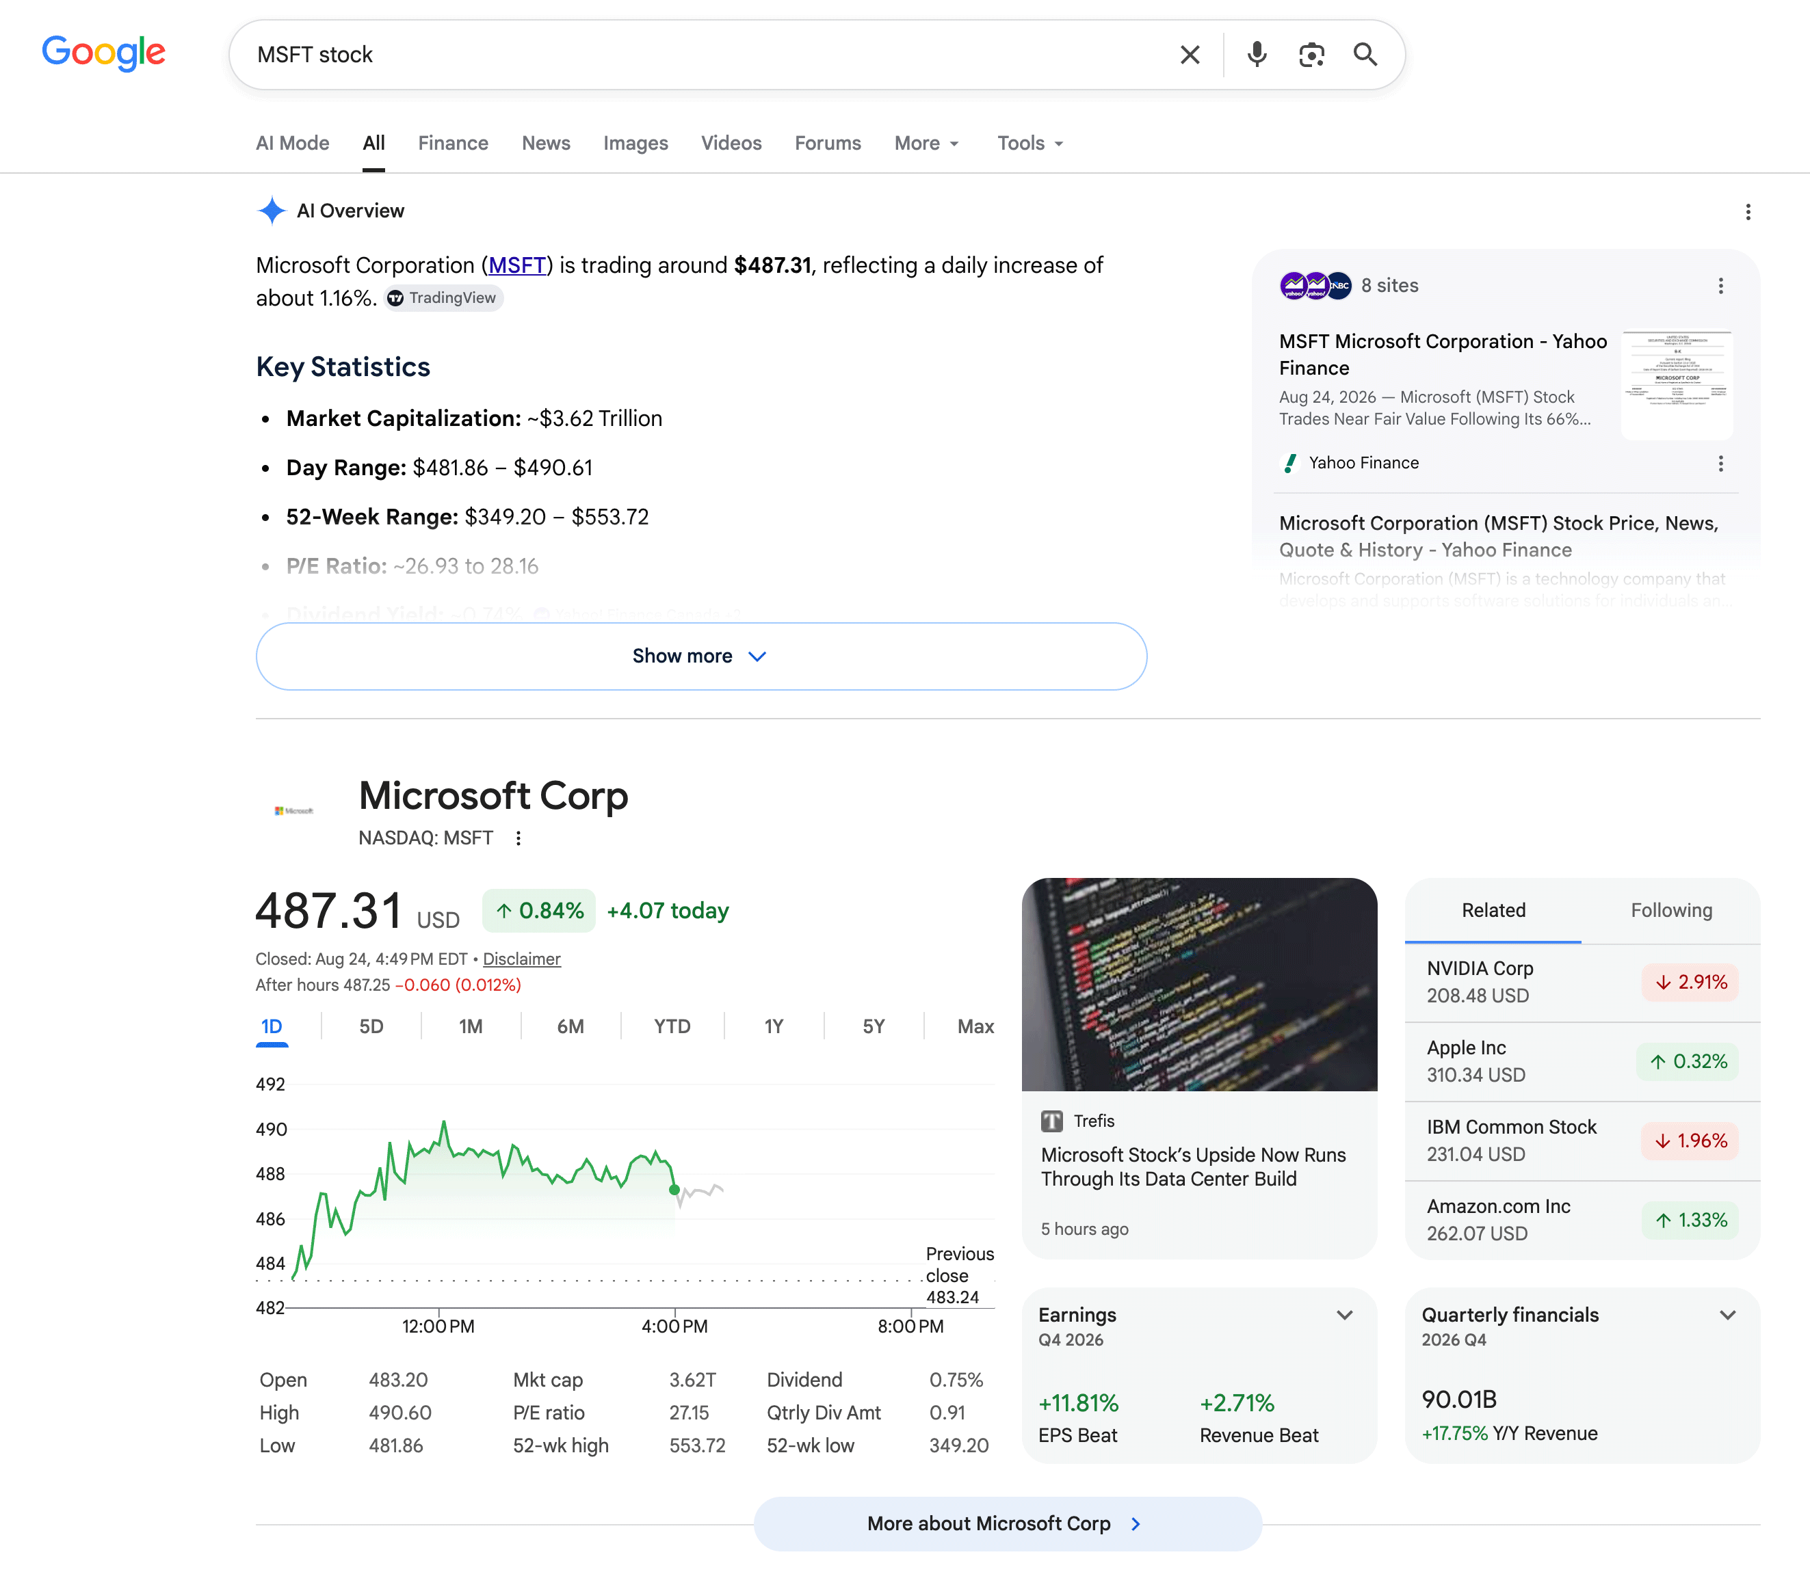Click the 90.01B revenue figure
The height and width of the screenshot is (1574, 1810).
coord(1458,1399)
